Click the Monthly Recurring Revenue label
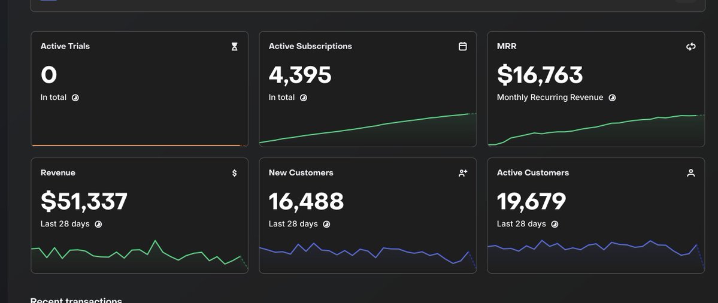Image resolution: width=718 pixels, height=303 pixels. 550,98
